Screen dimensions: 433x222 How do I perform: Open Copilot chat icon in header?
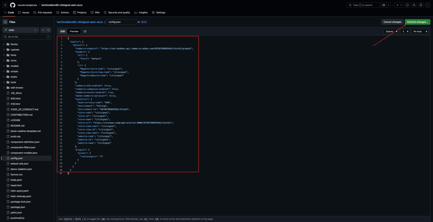(x=384, y=5)
